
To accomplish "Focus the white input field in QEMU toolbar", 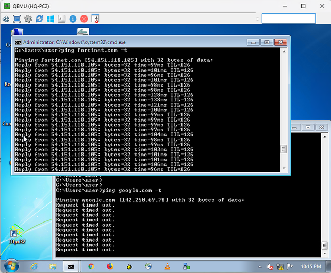I will point(289,19).
